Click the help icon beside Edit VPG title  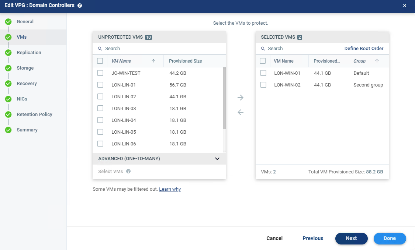tap(80, 6)
